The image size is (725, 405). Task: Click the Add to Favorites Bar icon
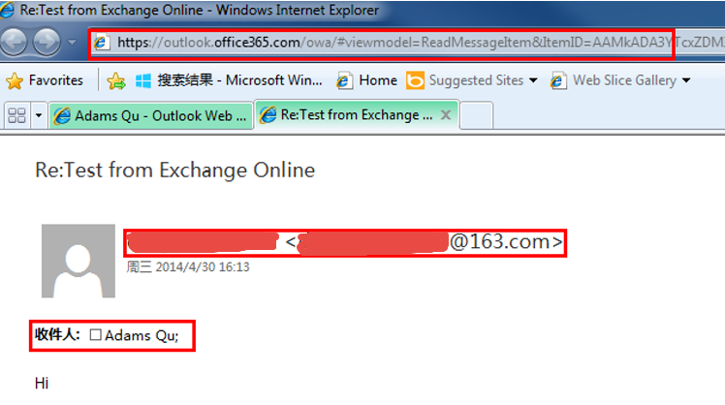116,81
